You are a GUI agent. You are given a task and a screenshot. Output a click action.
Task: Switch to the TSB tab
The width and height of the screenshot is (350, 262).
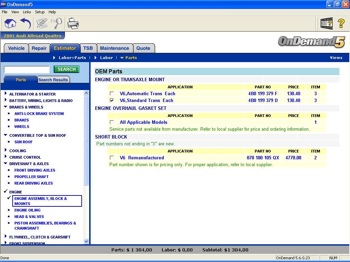point(88,48)
